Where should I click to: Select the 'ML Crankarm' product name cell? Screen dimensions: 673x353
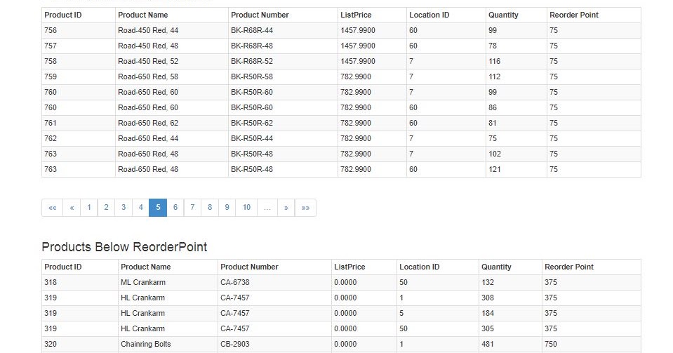[x=168, y=283]
